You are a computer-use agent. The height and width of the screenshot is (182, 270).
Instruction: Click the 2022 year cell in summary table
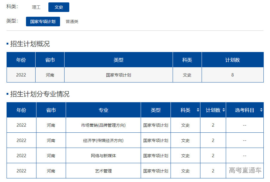pos(21,75)
